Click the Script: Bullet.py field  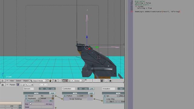coord(78,99)
